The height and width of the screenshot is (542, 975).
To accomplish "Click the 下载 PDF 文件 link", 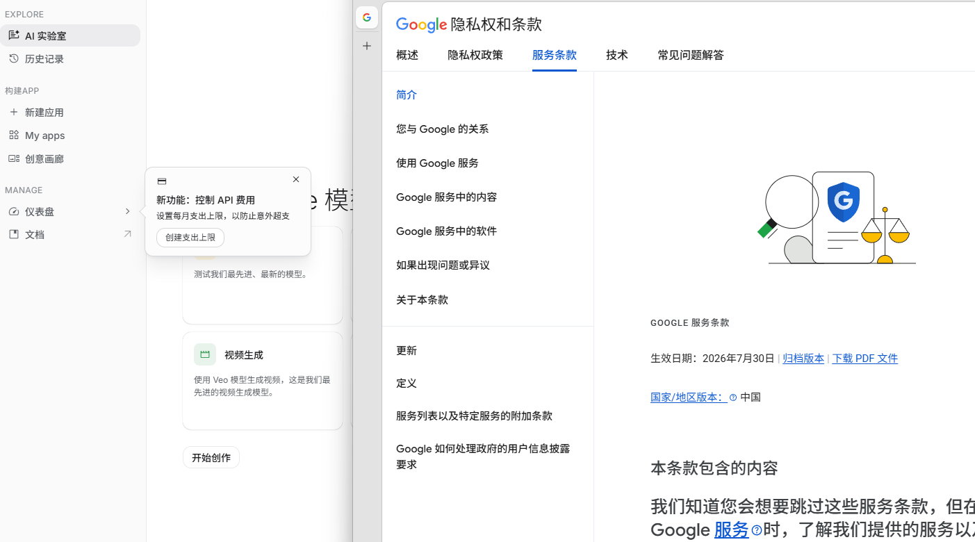I will pyautogui.click(x=865, y=359).
